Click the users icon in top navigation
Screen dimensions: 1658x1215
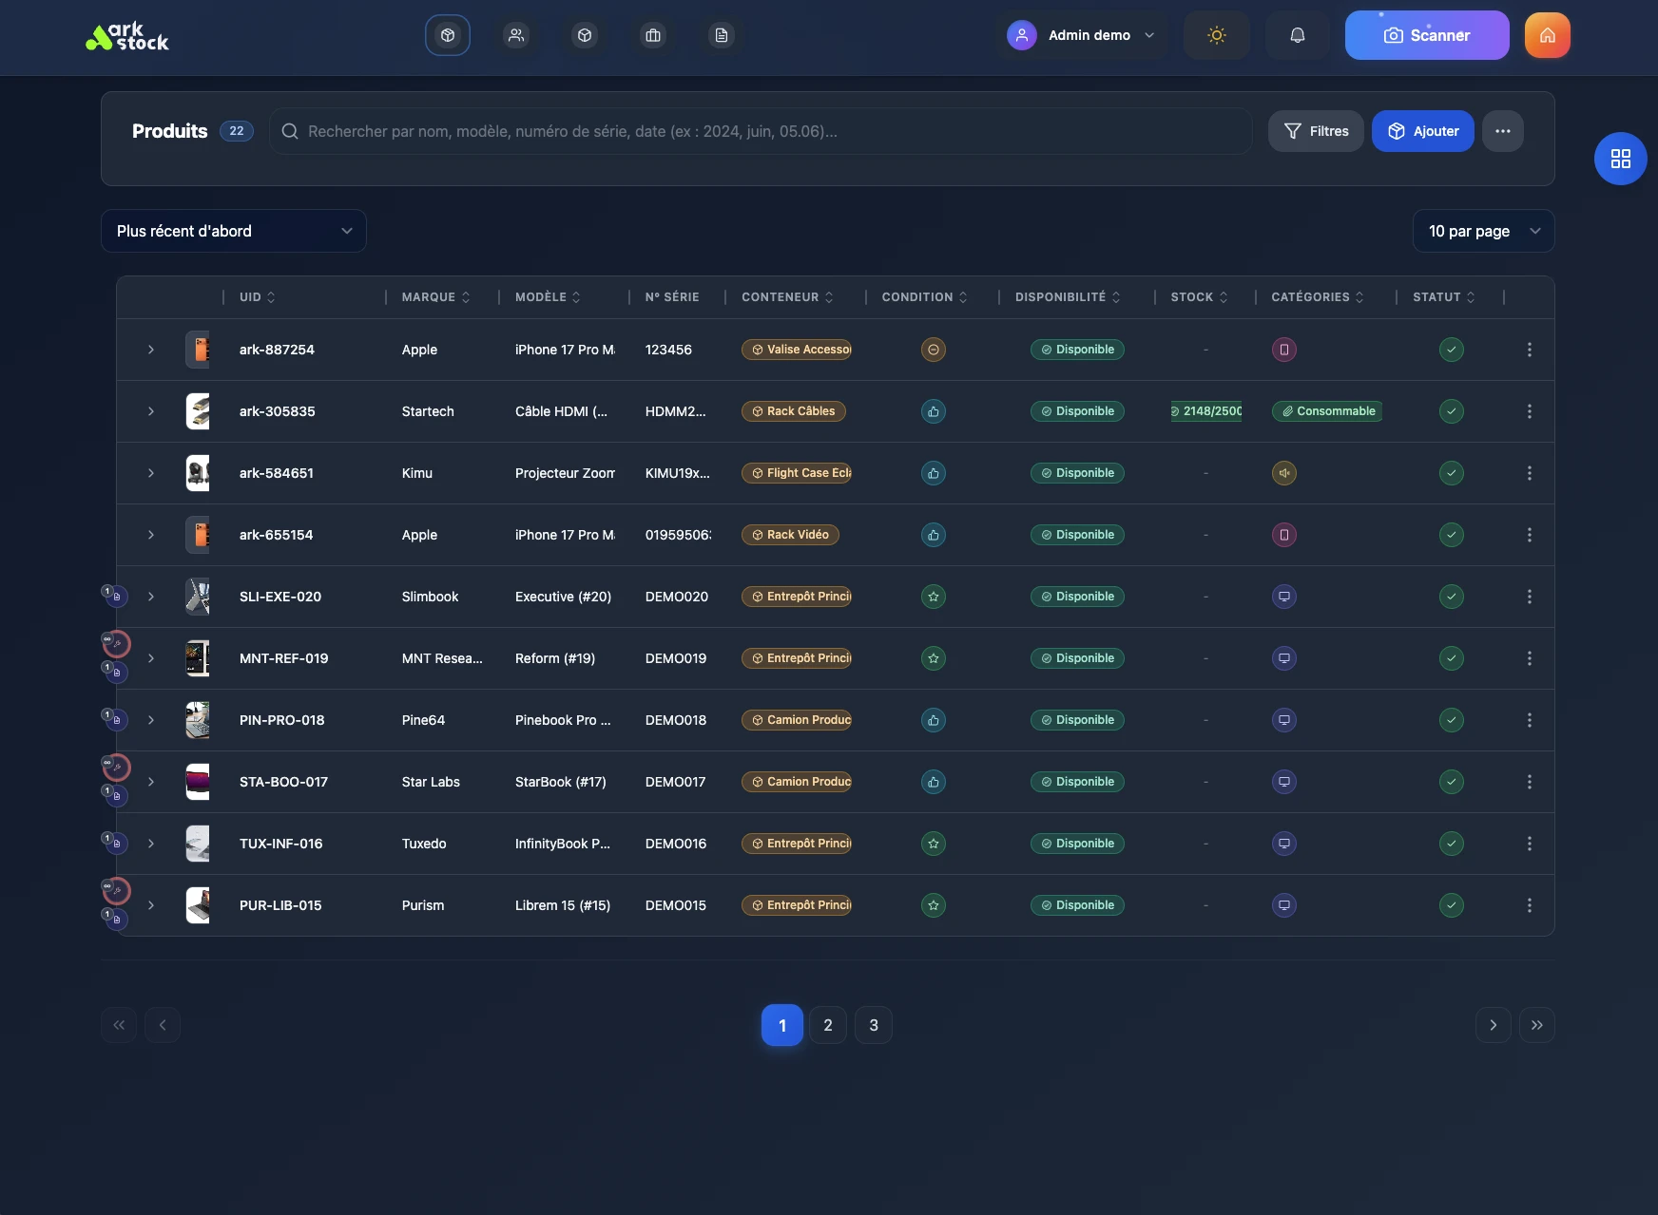[516, 35]
